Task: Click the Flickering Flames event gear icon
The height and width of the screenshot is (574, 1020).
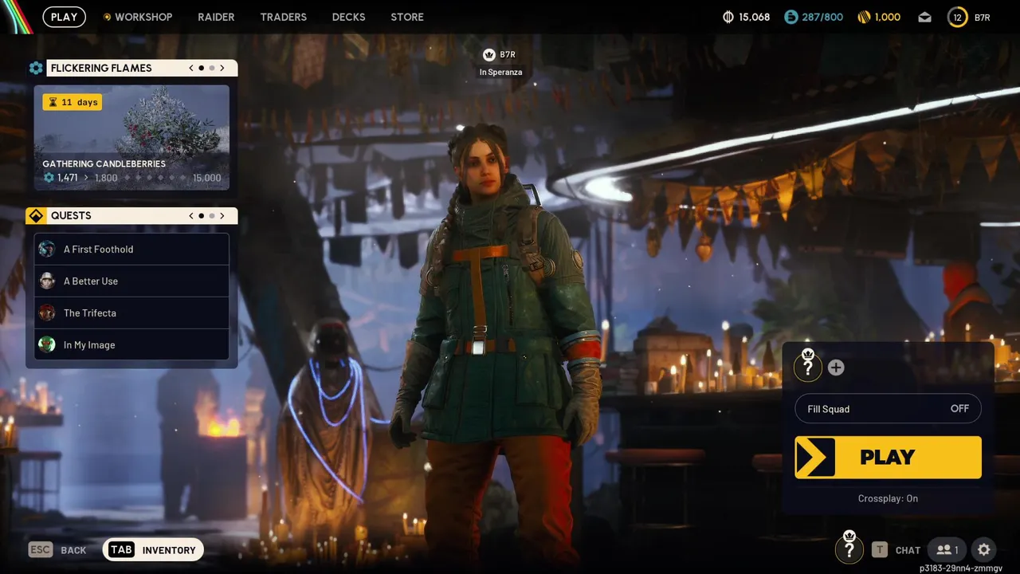Action: 36,68
